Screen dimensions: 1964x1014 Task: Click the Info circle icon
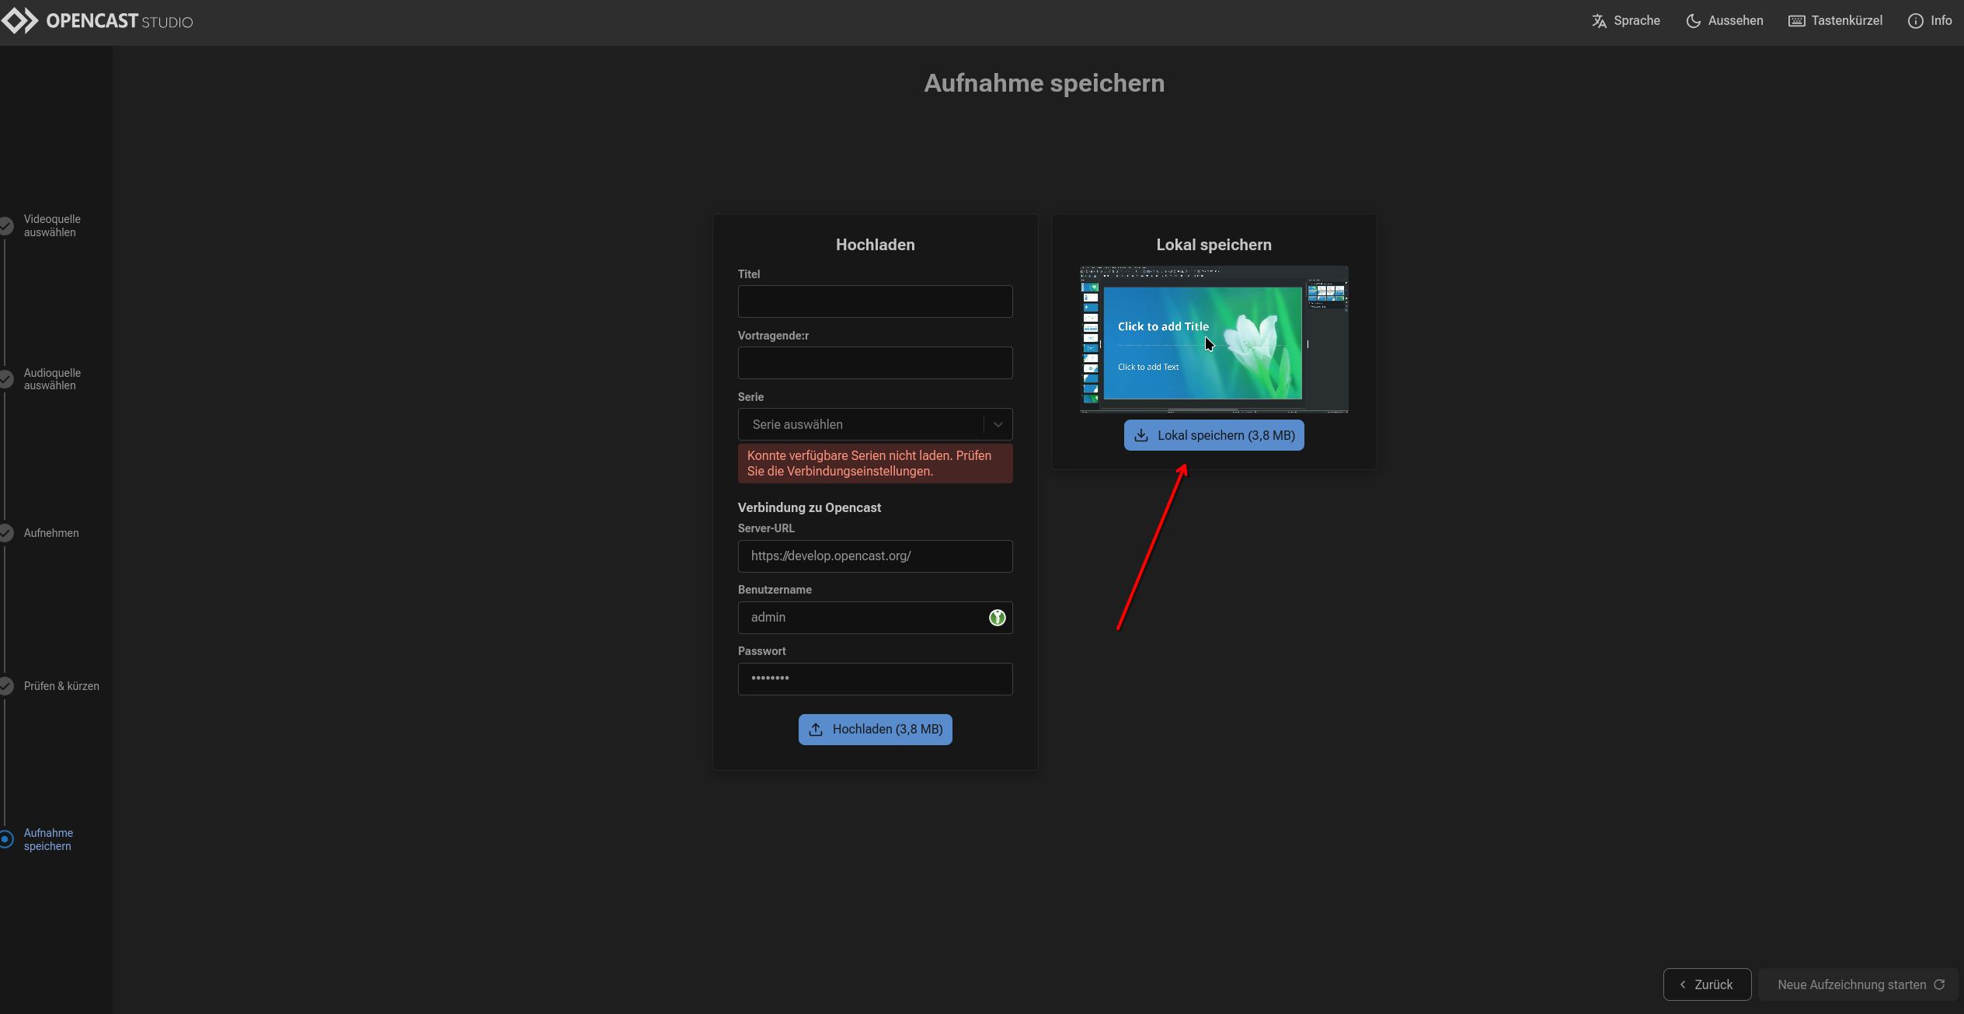click(x=1915, y=21)
